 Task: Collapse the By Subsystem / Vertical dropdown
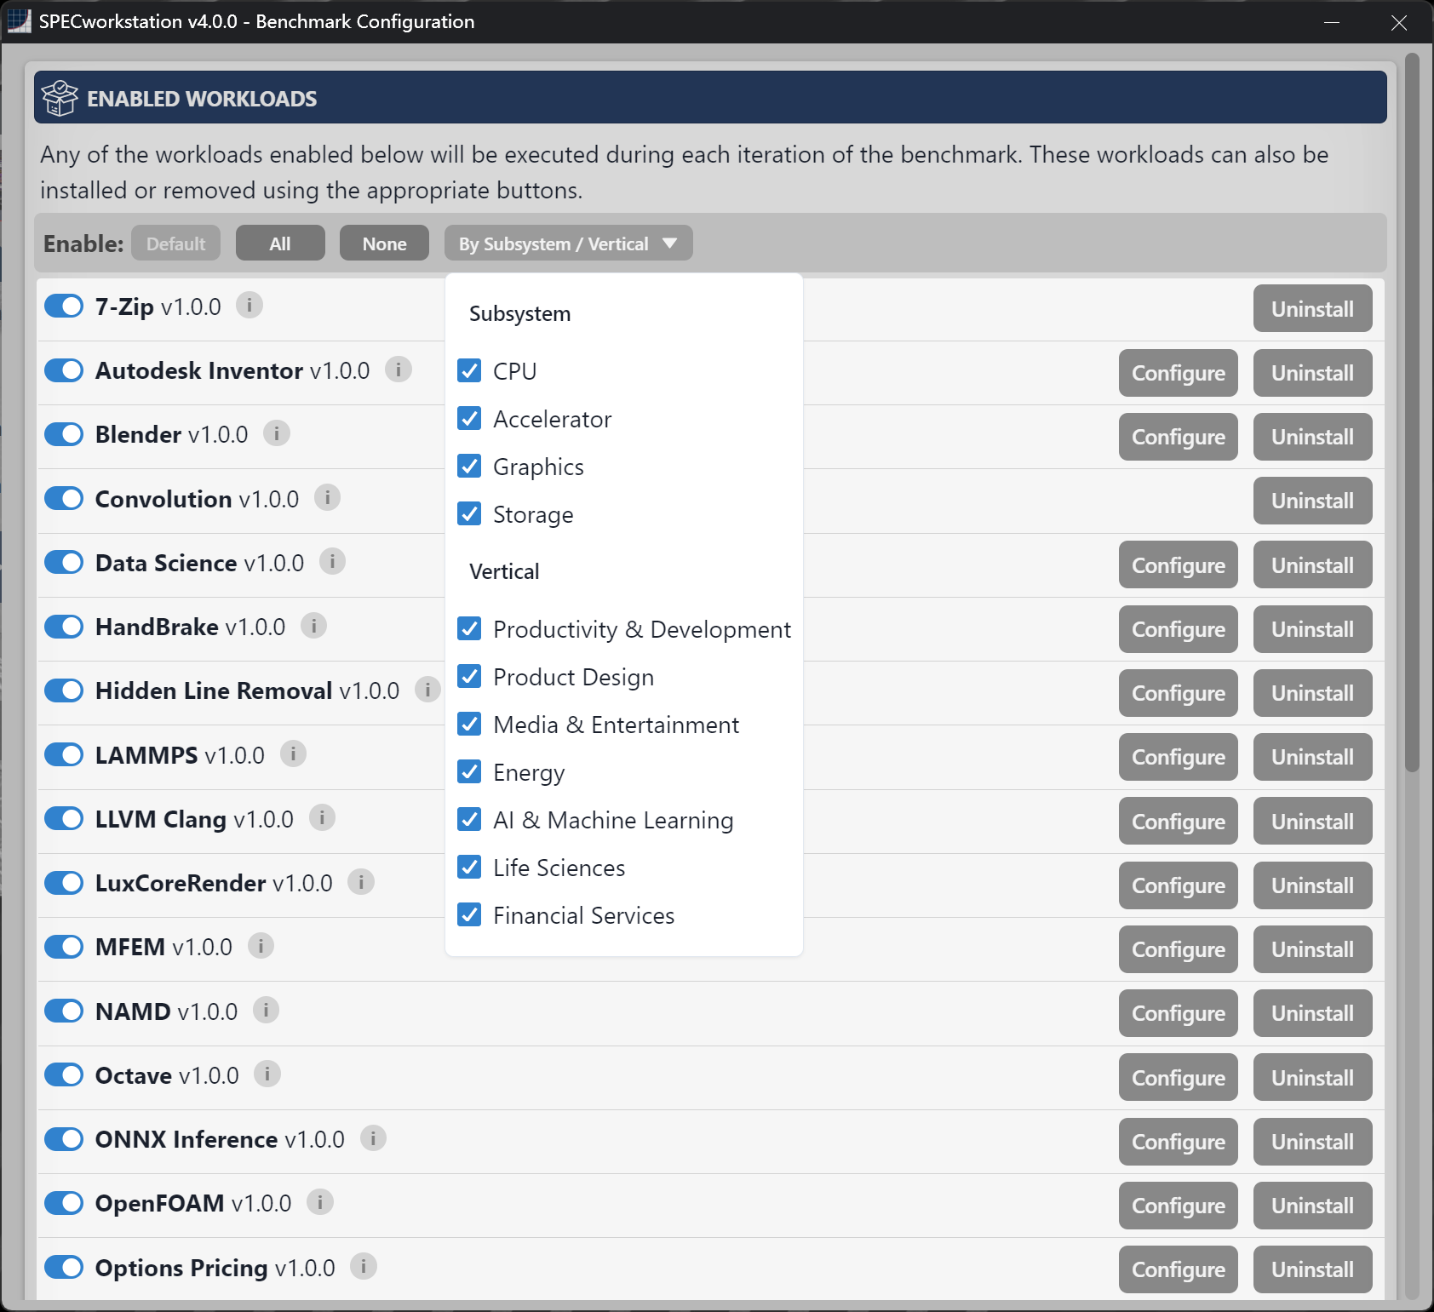coord(568,243)
